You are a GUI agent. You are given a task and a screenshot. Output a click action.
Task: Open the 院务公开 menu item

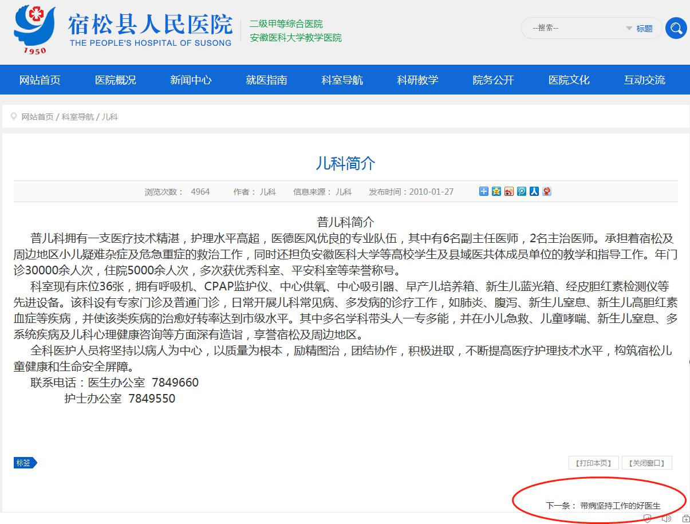(x=493, y=80)
